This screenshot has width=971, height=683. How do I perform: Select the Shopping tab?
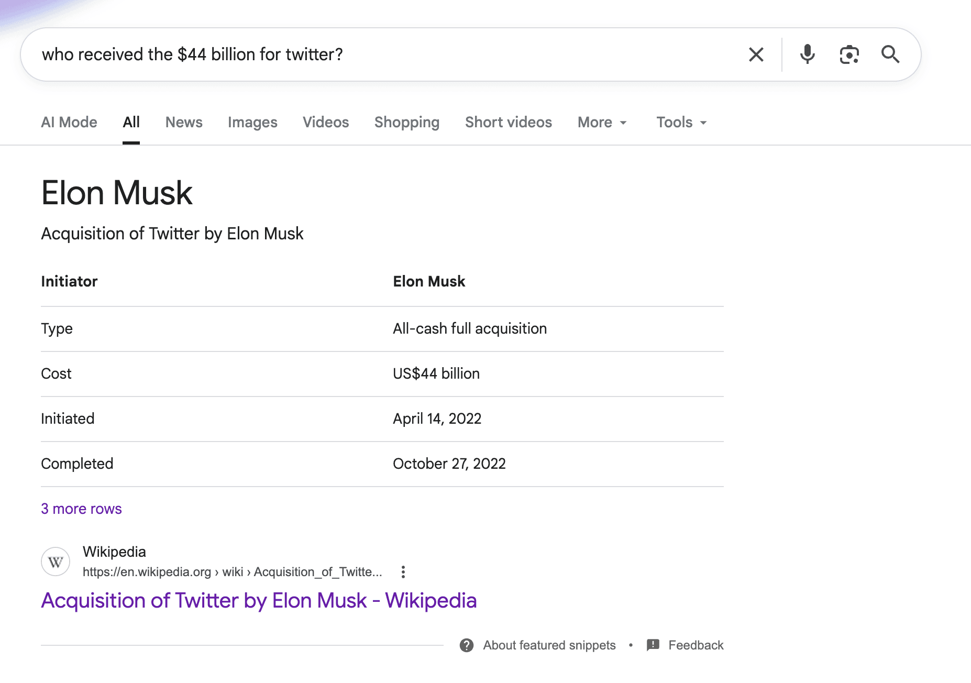[x=407, y=123]
